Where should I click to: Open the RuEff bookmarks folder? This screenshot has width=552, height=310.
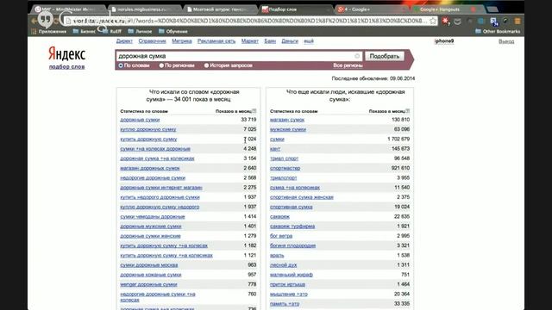coord(112,31)
